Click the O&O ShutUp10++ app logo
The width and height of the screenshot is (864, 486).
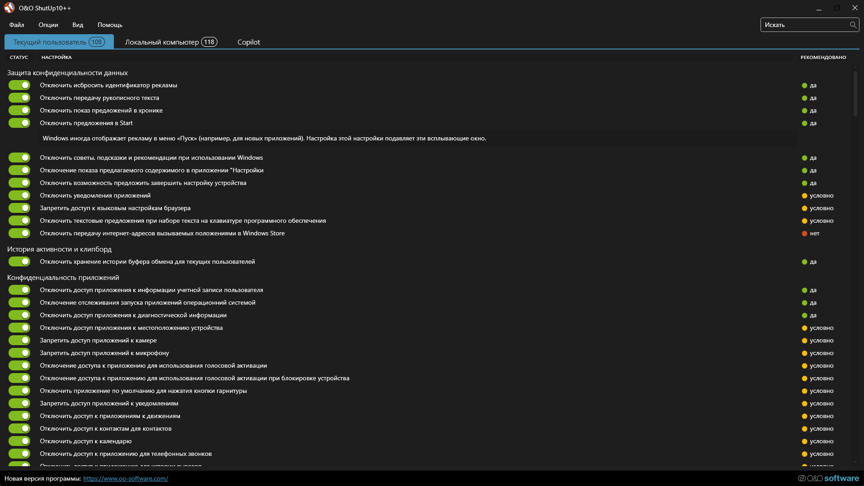point(9,8)
